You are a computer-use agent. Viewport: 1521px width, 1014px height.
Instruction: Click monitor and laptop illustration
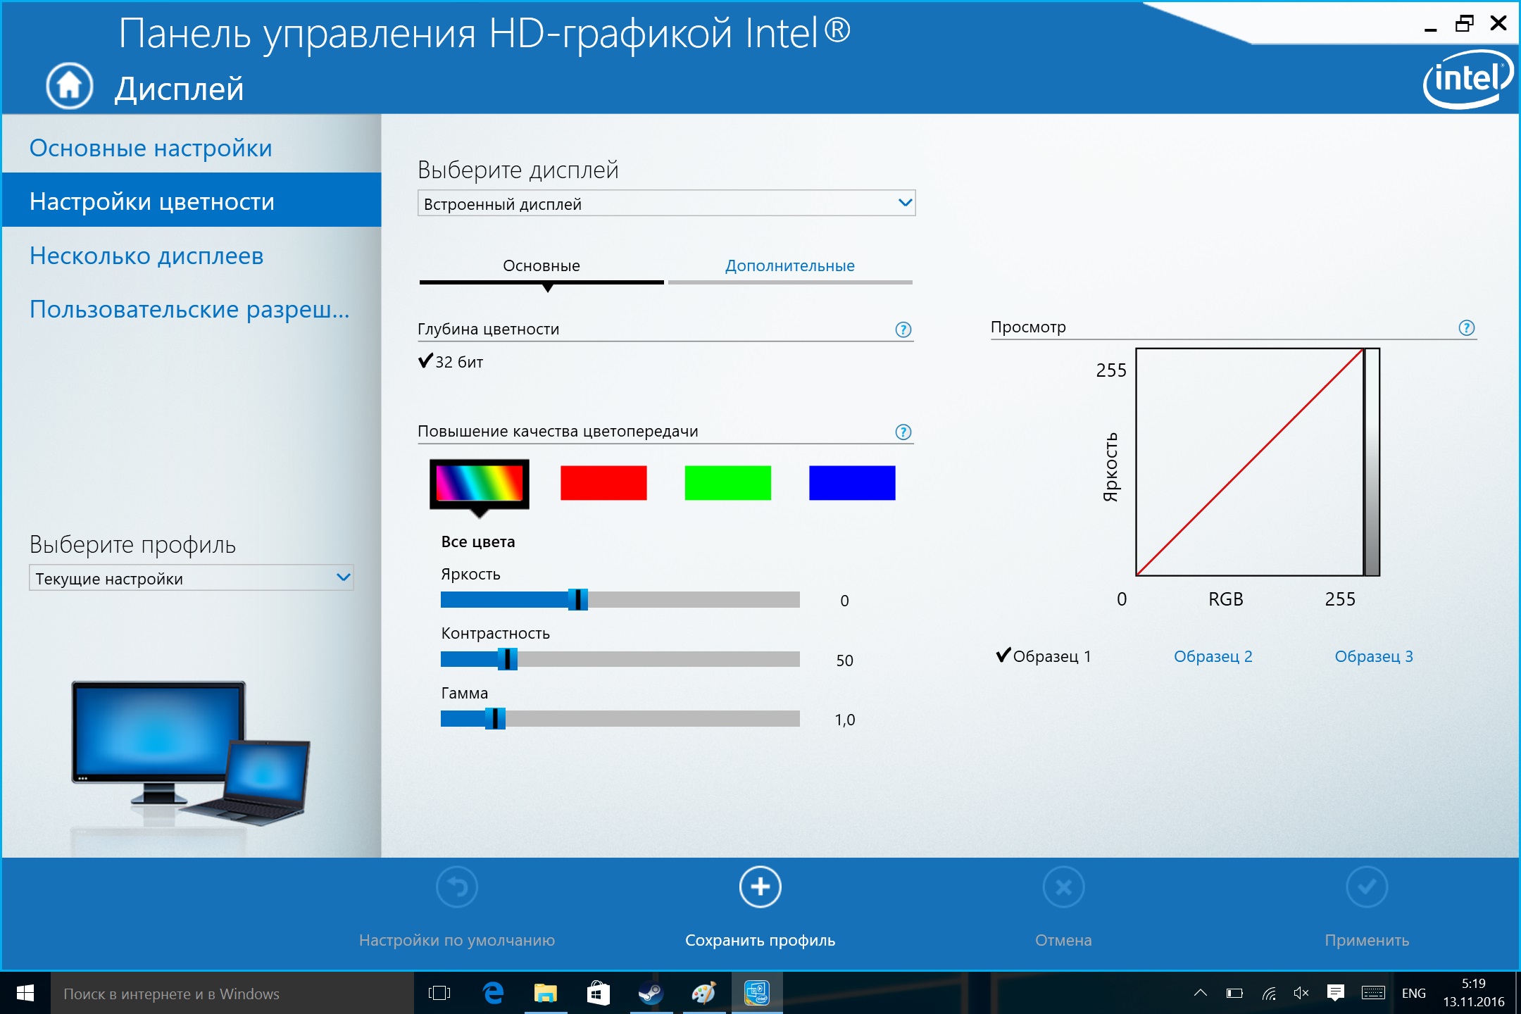(x=190, y=753)
